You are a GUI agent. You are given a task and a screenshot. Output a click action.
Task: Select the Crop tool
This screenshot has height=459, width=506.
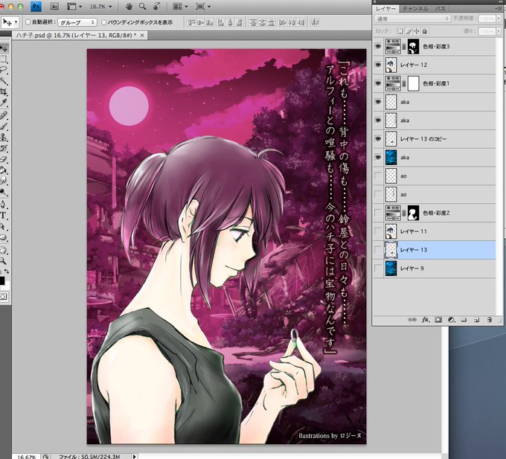pyautogui.click(x=4, y=92)
